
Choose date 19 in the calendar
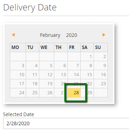(x=47, y=84)
